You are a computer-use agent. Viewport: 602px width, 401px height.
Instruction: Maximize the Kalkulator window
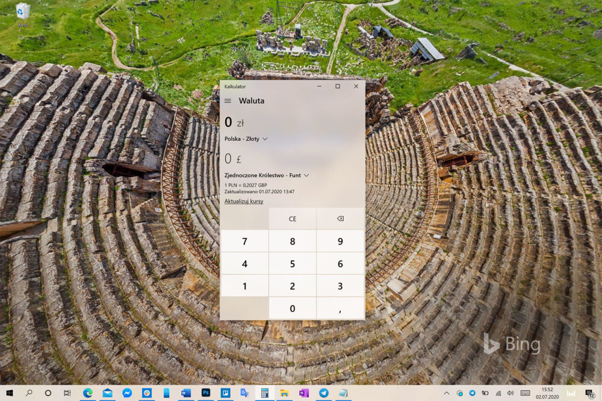click(338, 87)
